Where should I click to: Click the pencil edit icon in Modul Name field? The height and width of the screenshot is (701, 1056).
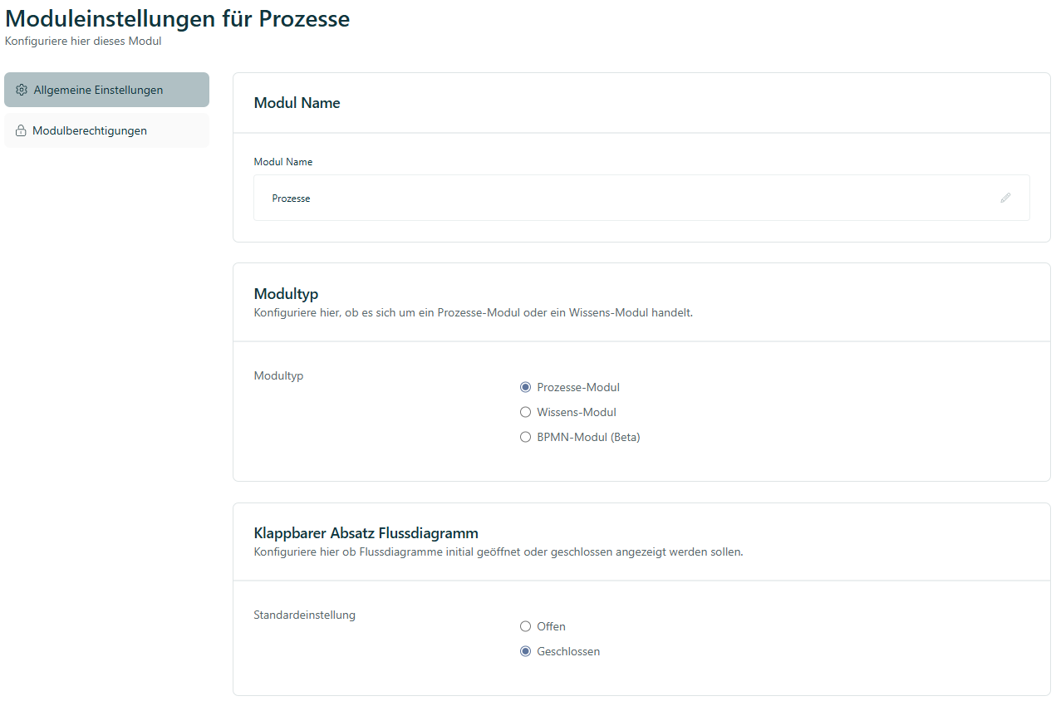(1005, 198)
